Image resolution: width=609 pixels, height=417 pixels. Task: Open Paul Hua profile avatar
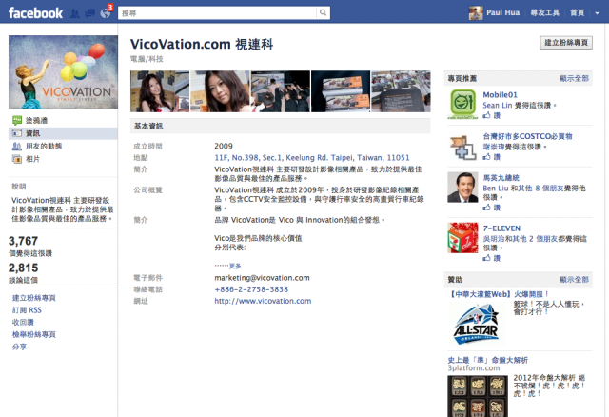coord(476,12)
